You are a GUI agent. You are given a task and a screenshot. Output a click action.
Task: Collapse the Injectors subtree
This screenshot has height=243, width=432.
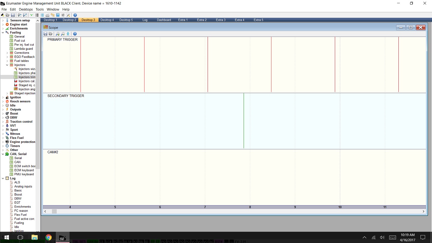click(x=7, y=65)
